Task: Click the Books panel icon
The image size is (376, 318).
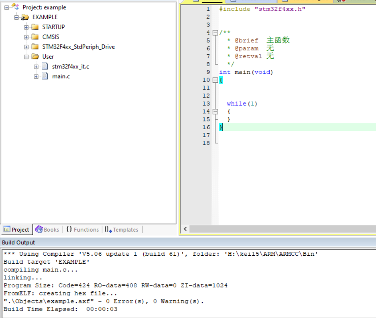Action: [x=38, y=229]
